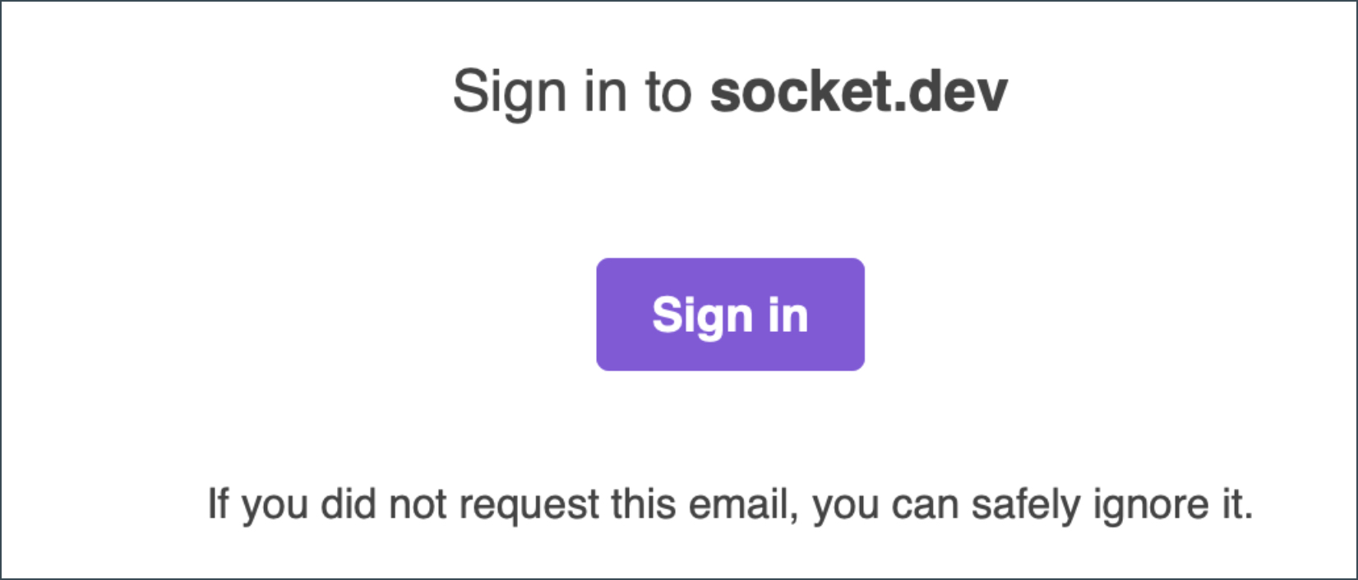Click the word "to" in the heading
The image size is (1358, 580).
pos(667,91)
